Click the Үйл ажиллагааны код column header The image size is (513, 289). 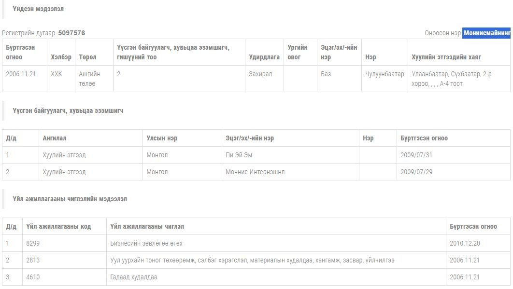59,226
